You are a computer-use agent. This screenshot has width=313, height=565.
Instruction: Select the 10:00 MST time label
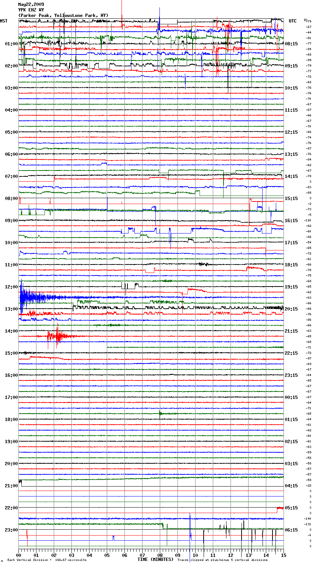pyautogui.click(x=11, y=243)
